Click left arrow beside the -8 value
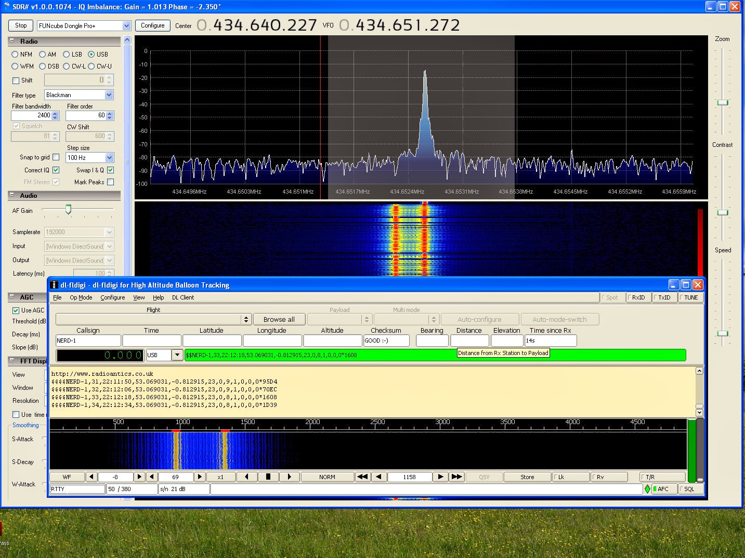 (91, 477)
